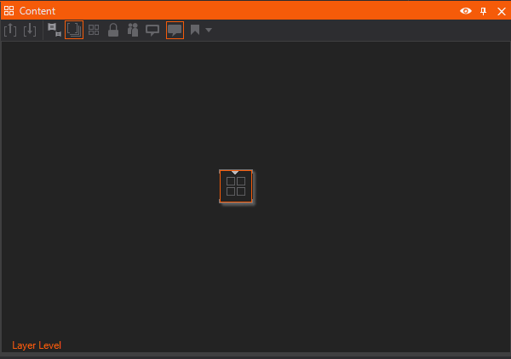Click the two-people icon in toolbar
Viewport: 511px width, 359px height.
(x=133, y=30)
